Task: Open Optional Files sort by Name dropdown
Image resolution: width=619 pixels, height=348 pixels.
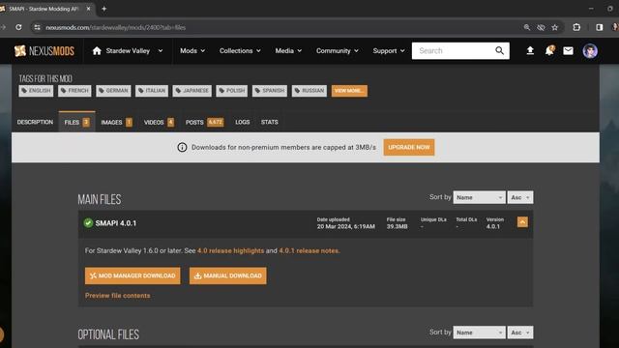Action: [479, 333]
